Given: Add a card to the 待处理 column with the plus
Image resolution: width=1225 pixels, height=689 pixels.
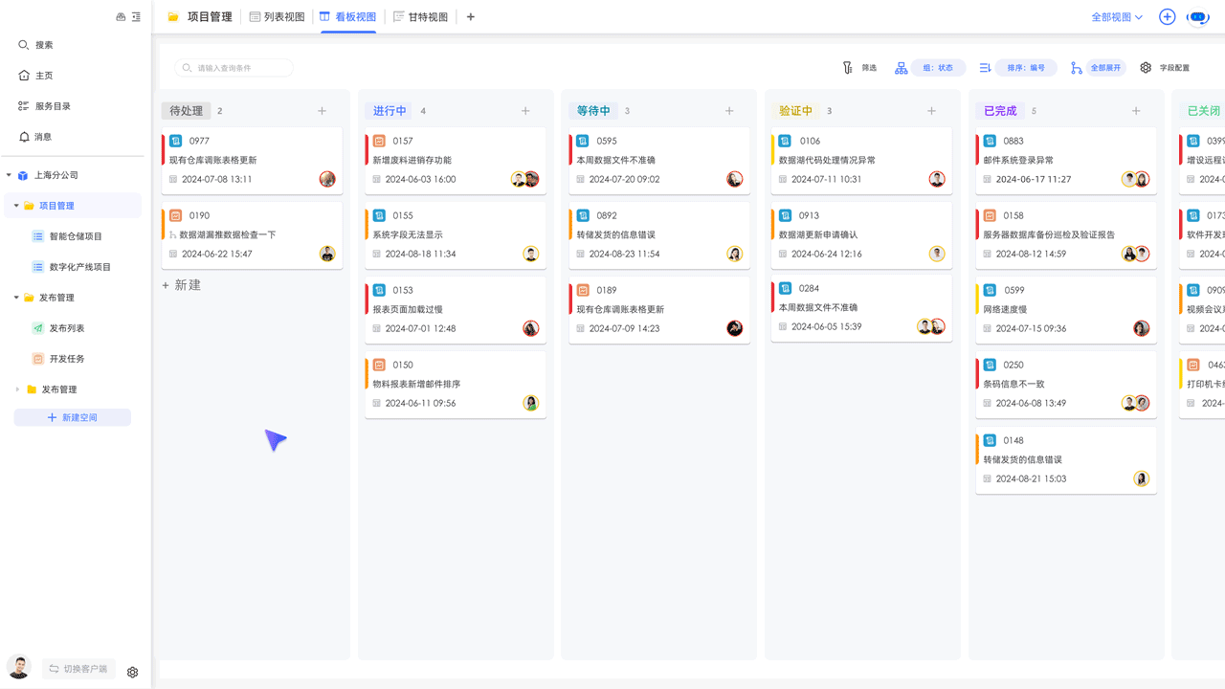Looking at the screenshot, I should coord(322,111).
